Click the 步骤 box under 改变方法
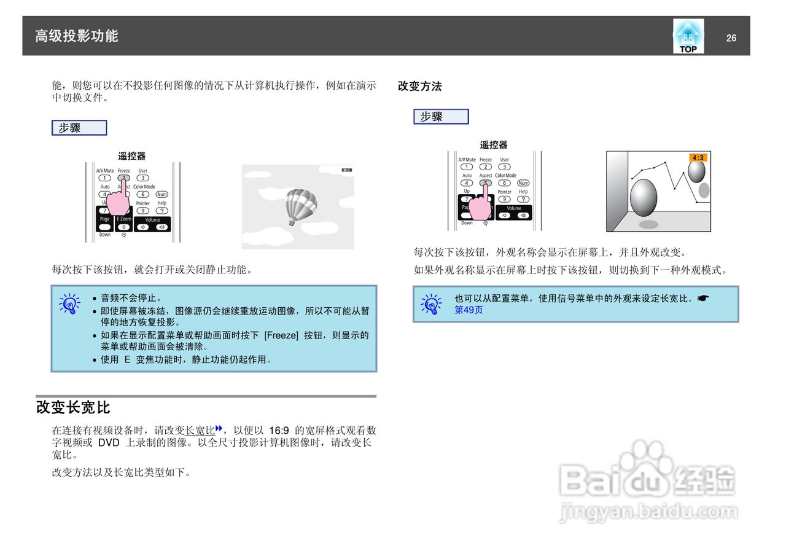Viewport: 786px width, 556px height. [441, 117]
